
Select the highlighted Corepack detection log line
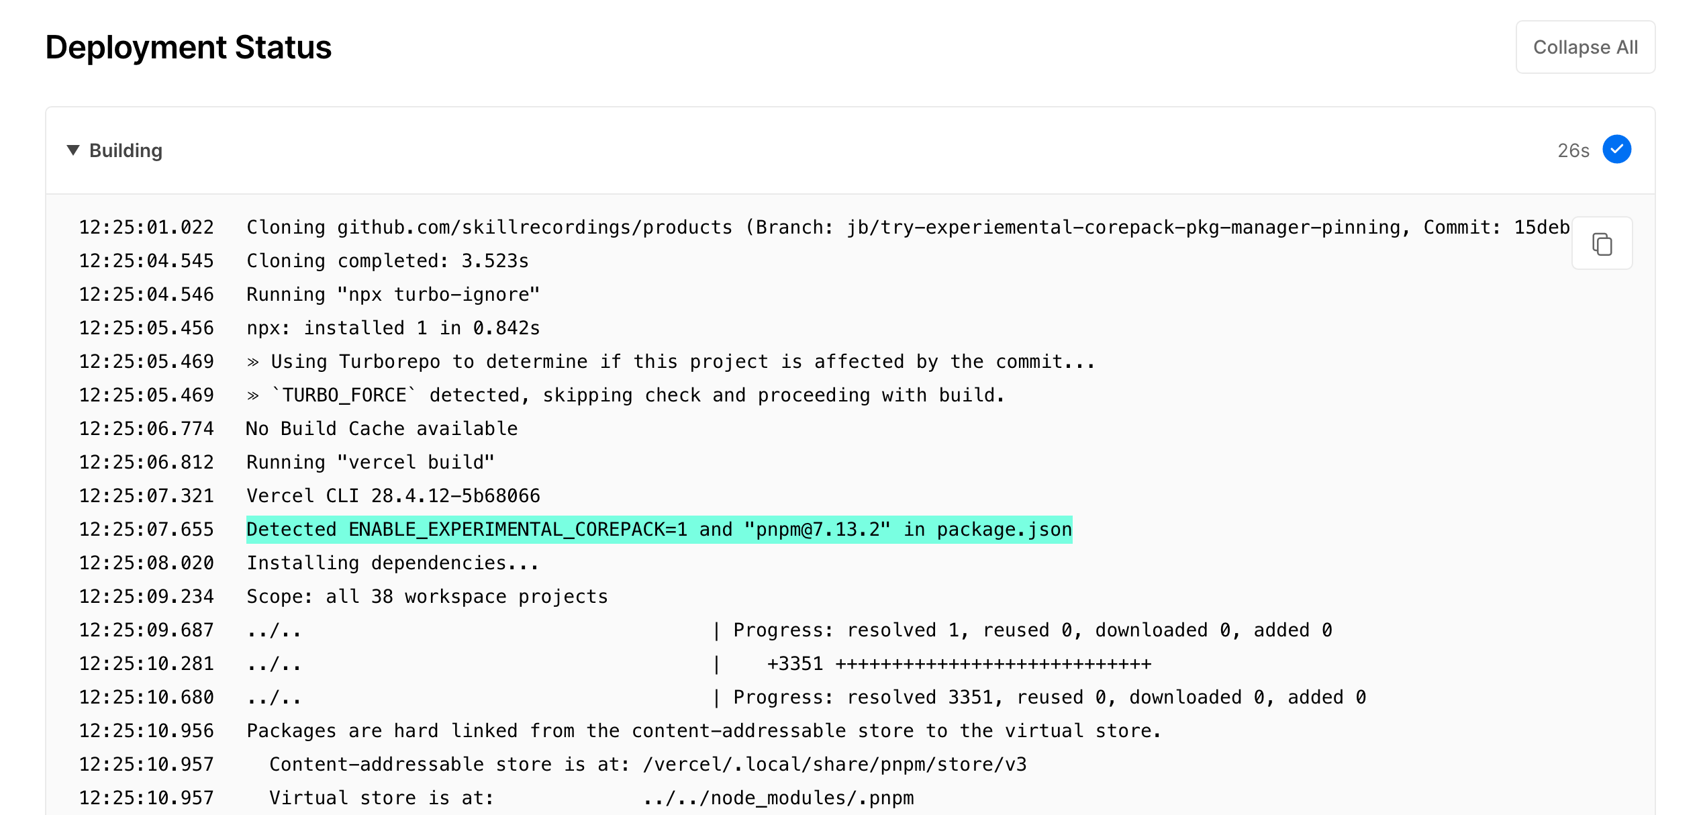[x=659, y=529]
